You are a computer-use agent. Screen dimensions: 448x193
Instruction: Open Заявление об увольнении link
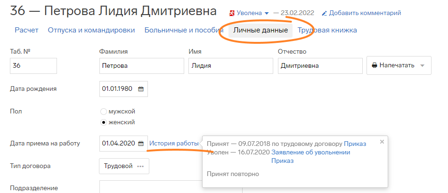[311, 153]
